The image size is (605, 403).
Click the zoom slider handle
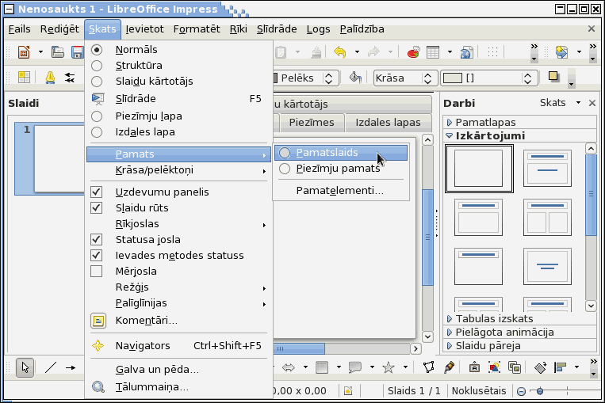(x=540, y=391)
